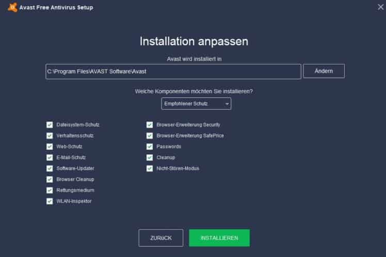
Task: Toggle the Verhaltensschutz checkbox
Action: click(x=50, y=135)
